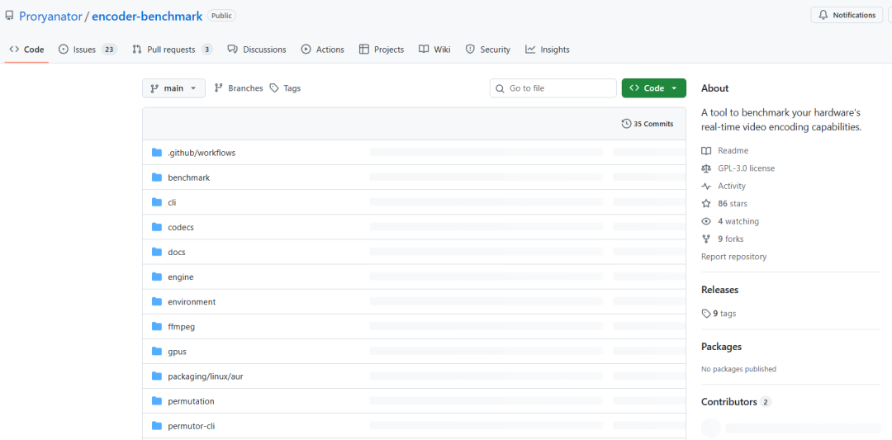Click the gpus folder icon
This screenshot has width=892, height=440.
(x=157, y=352)
